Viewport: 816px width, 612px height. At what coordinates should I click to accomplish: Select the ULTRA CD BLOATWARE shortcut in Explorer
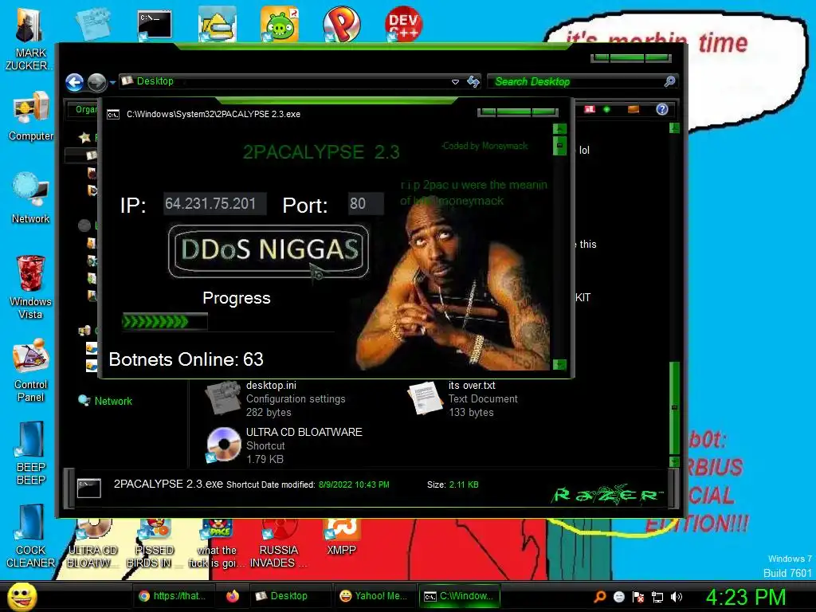coord(284,445)
